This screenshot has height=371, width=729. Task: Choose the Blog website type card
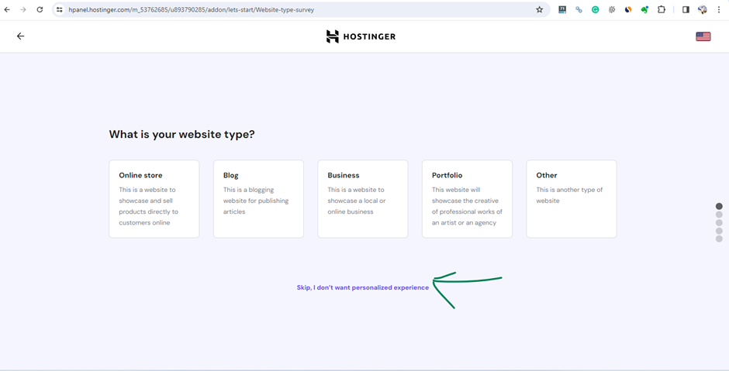[258, 199]
